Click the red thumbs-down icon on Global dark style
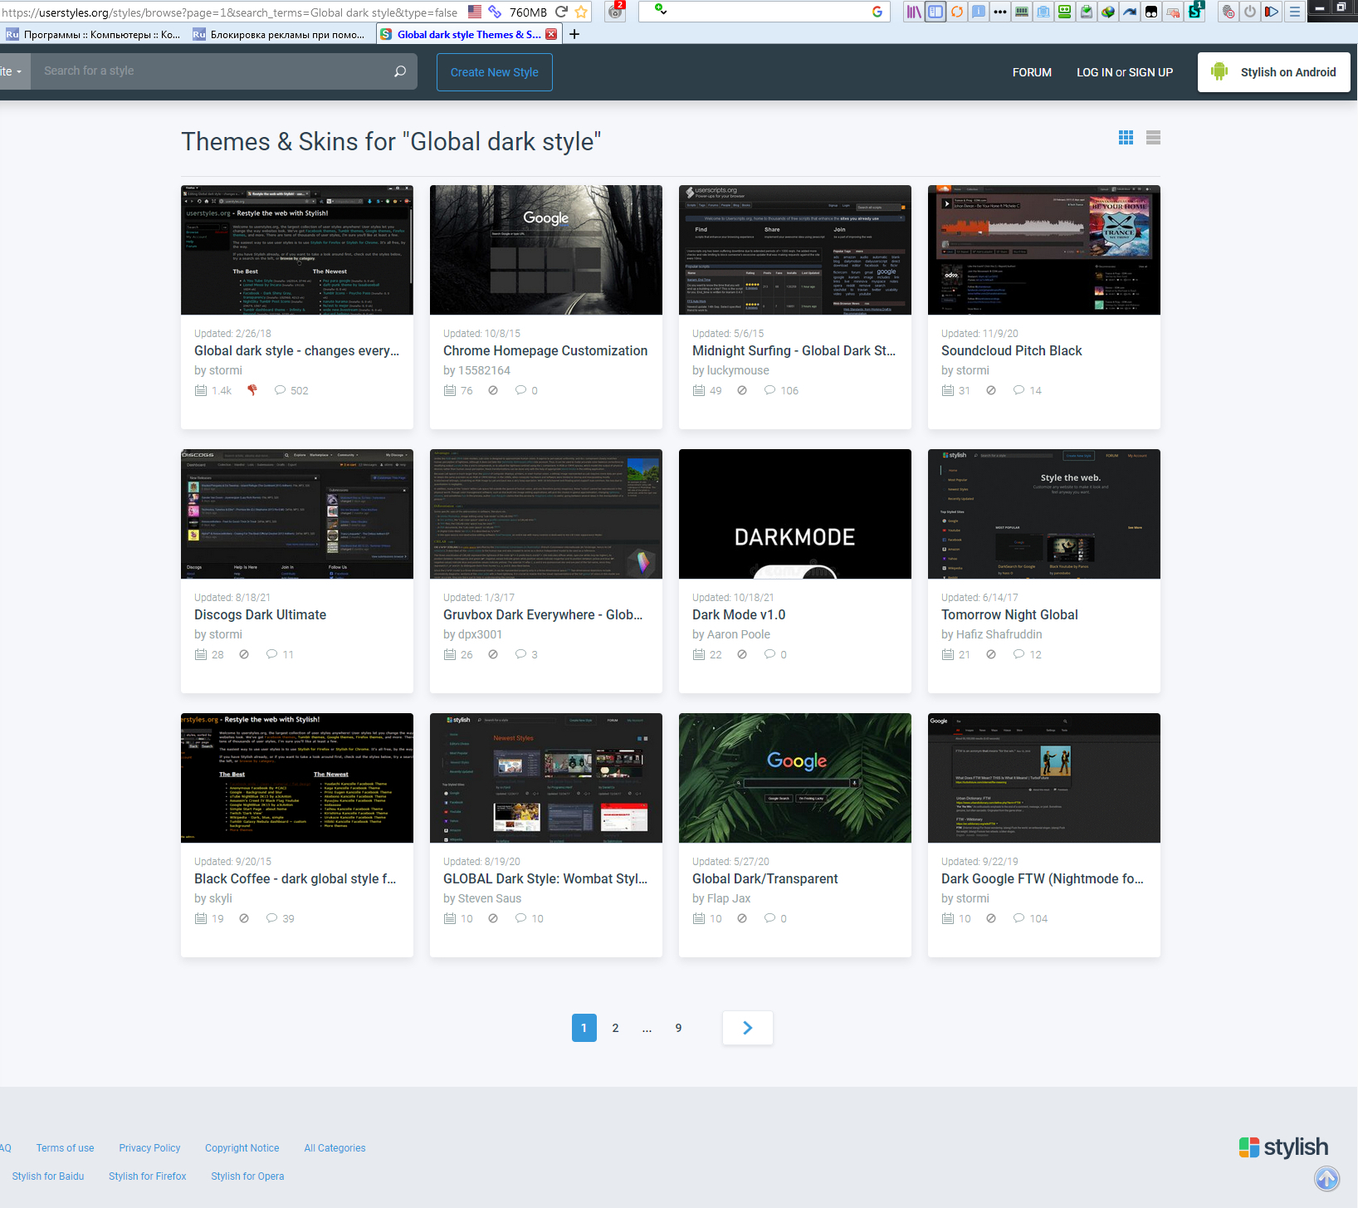1358x1208 pixels. 252,390
